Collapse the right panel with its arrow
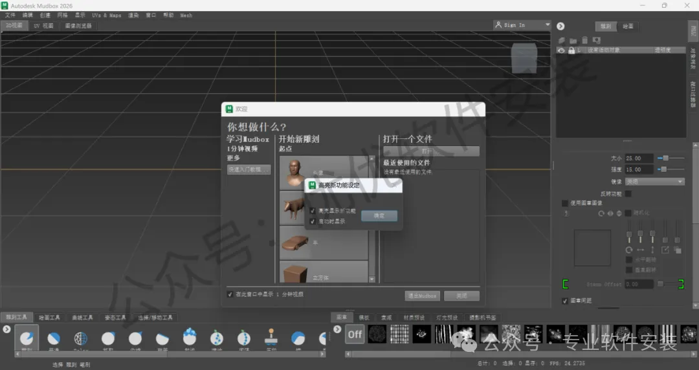 [560, 27]
